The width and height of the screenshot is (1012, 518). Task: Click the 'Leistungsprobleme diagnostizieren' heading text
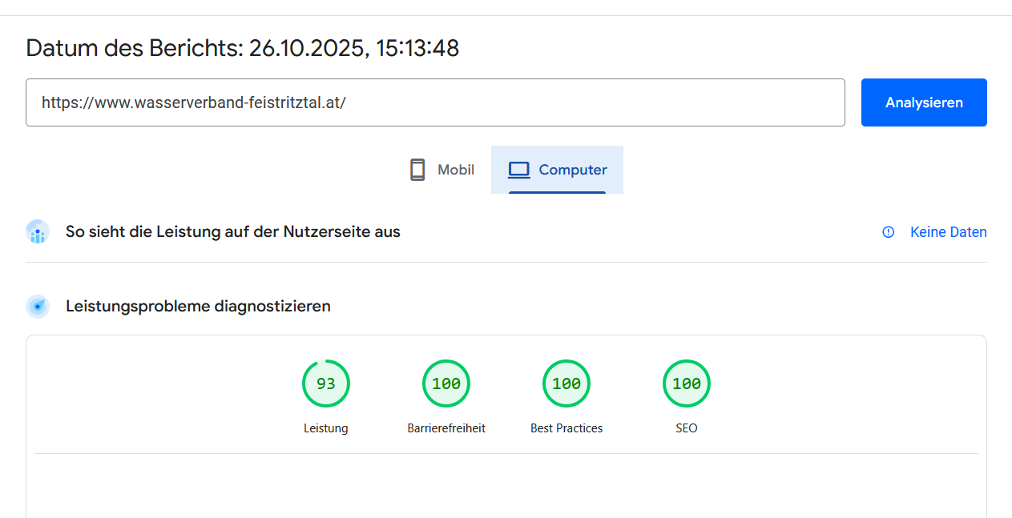point(198,306)
